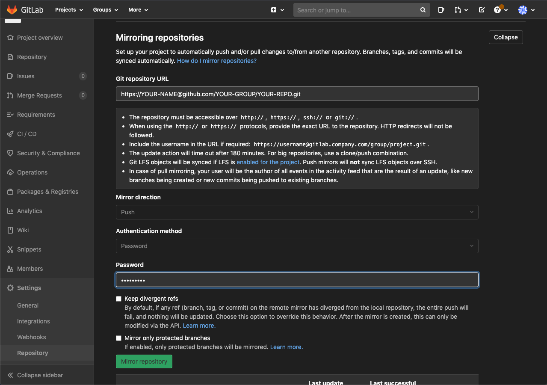Open the Settings sidebar label
This screenshot has width=547, height=385.
point(29,288)
